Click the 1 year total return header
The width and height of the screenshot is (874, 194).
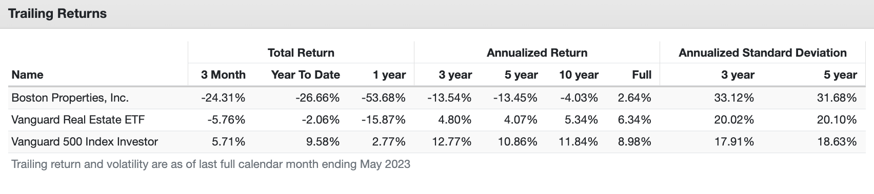389,75
